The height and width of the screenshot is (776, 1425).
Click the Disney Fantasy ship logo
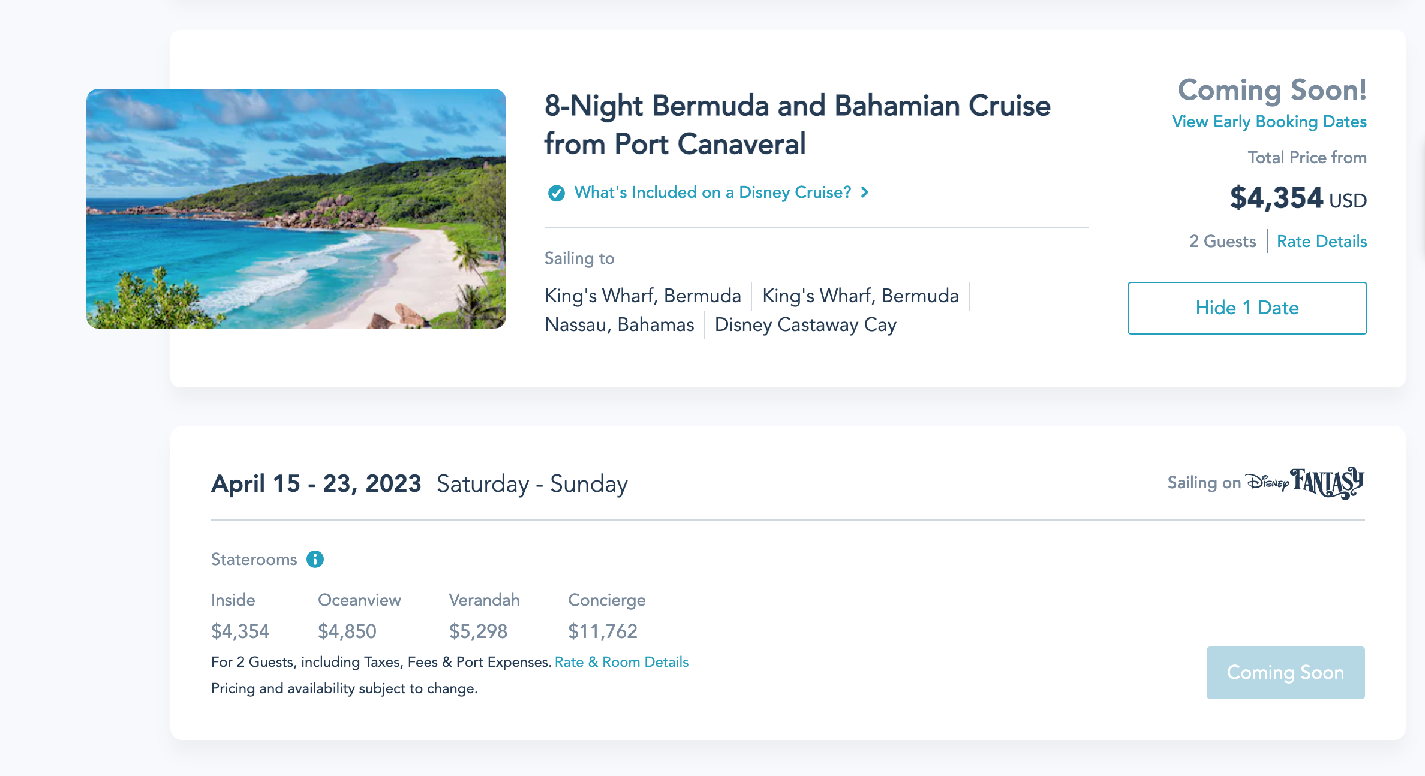[x=1304, y=483]
